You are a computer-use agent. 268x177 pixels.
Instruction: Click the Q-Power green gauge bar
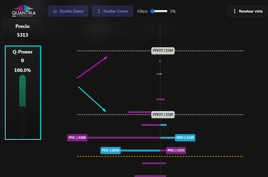(x=23, y=91)
